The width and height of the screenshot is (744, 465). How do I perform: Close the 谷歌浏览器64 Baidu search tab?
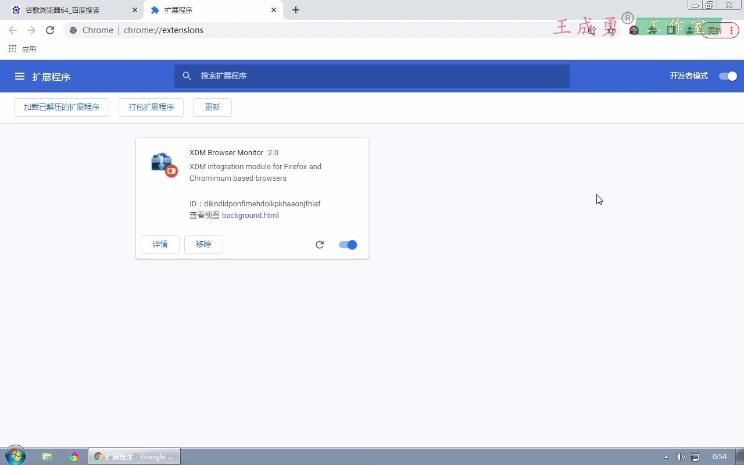(135, 10)
